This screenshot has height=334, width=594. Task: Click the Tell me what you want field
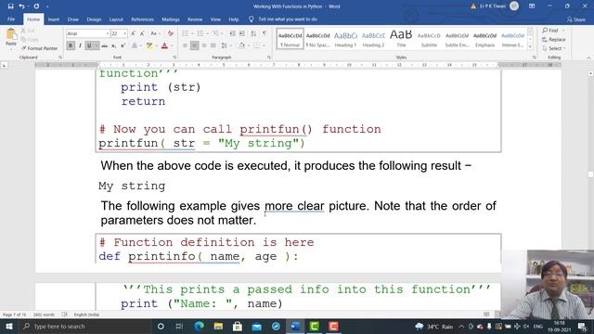tap(287, 19)
